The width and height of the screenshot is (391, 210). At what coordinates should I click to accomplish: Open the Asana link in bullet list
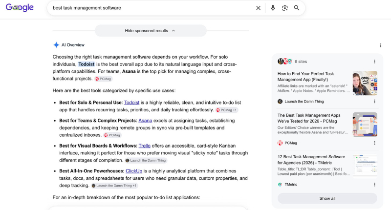(145, 121)
